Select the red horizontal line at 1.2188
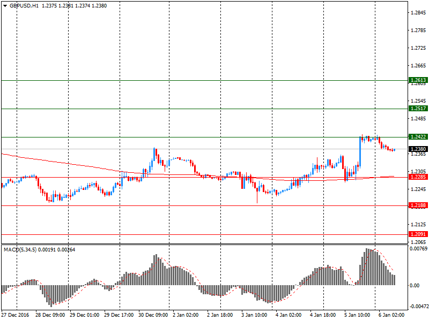 (205, 206)
